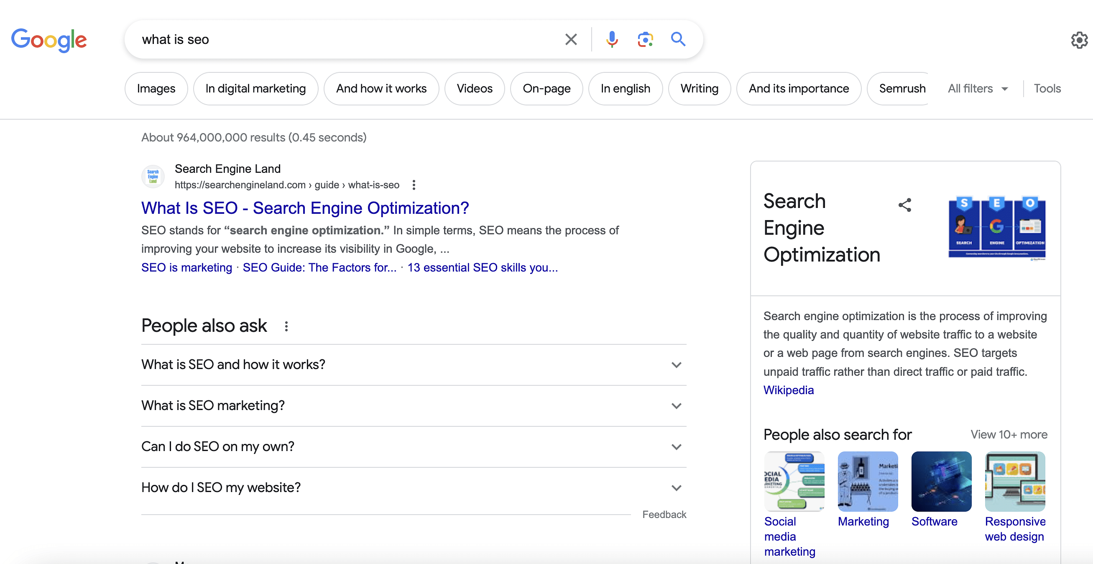Screen dimensions: 1093x564
Task: Select the Images filter chip
Action: (156, 88)
